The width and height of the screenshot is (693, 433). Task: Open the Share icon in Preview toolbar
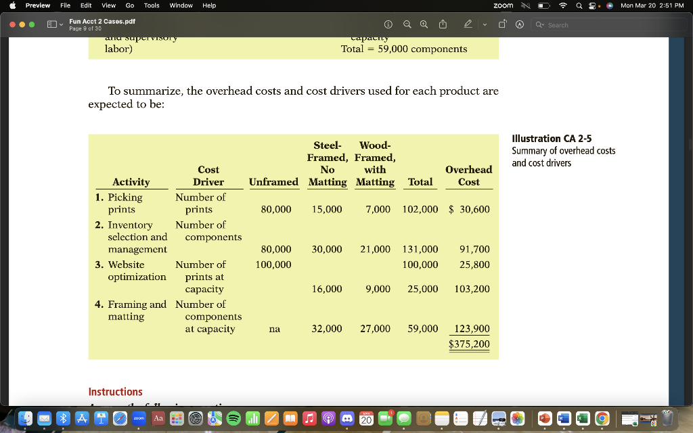443,24
